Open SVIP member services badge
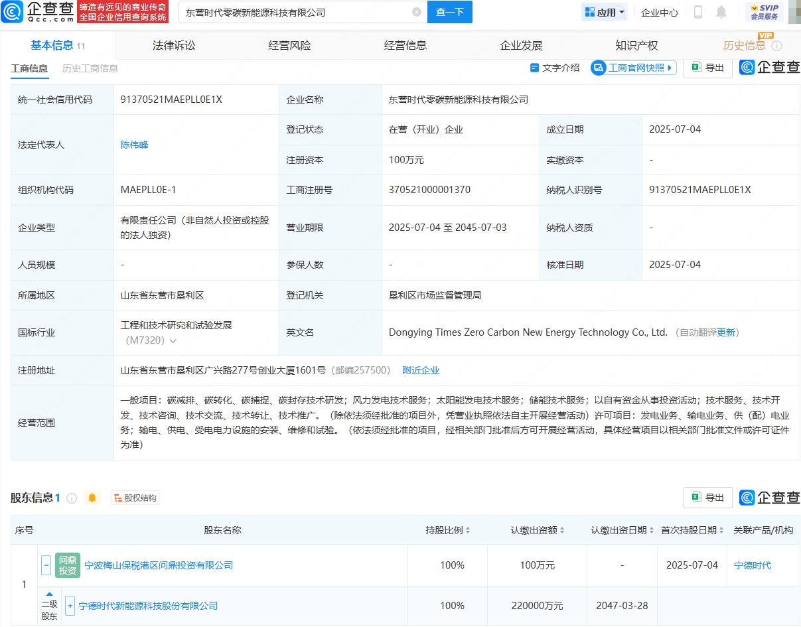 click(764, 12)
